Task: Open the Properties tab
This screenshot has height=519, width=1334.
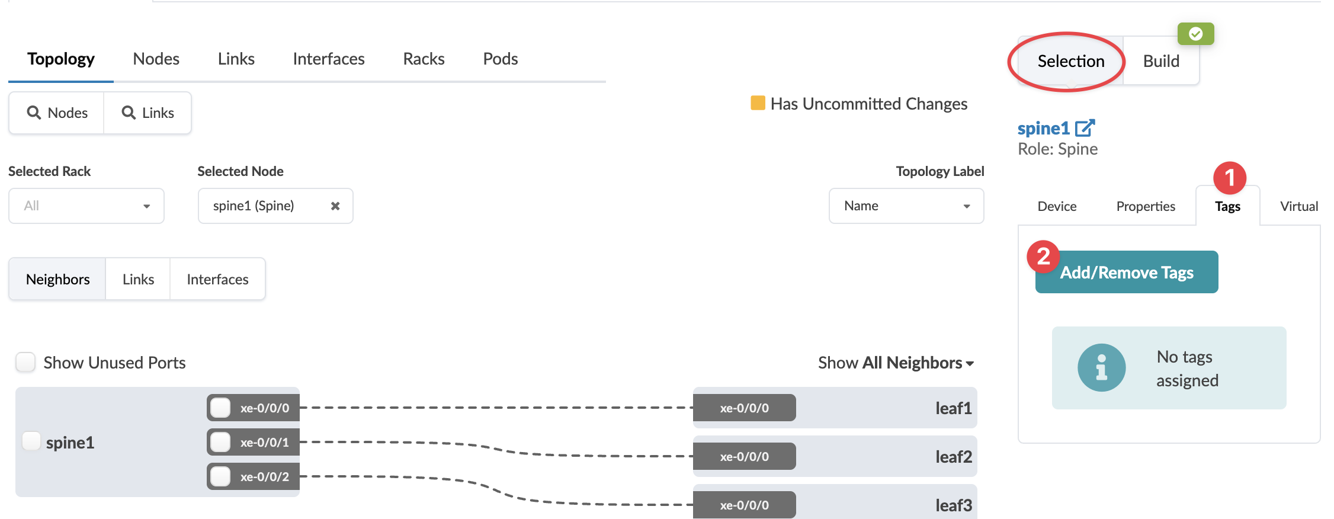Action: (x=1145, y=206)
